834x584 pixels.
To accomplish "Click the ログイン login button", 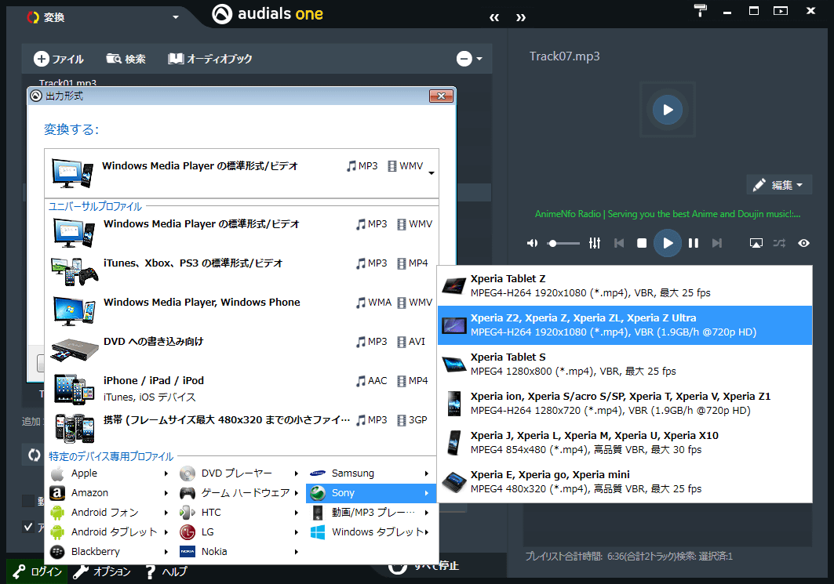I will 37,571.
